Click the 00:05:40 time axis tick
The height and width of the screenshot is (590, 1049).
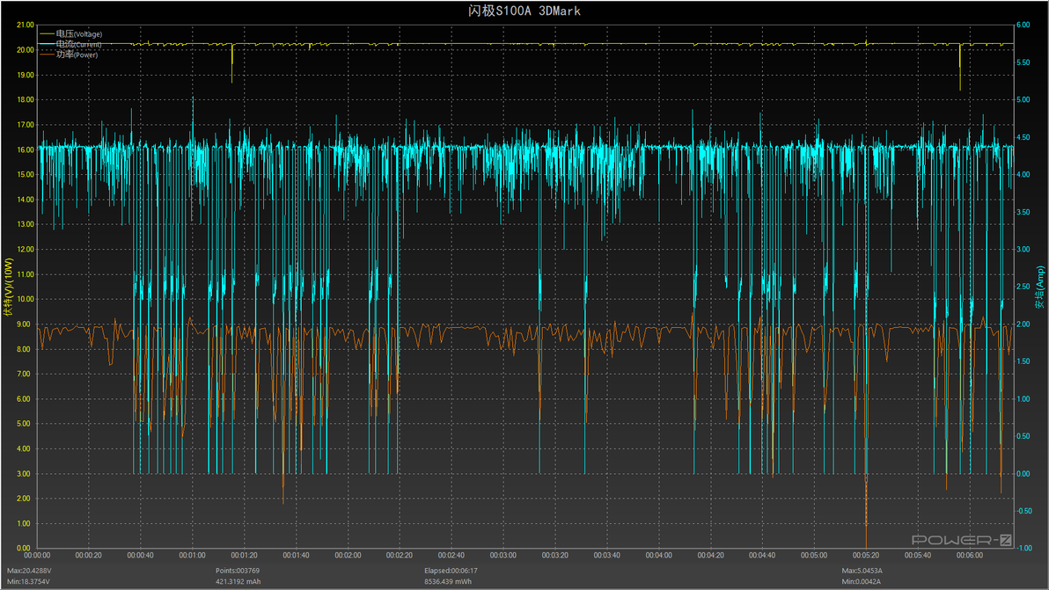918,555
